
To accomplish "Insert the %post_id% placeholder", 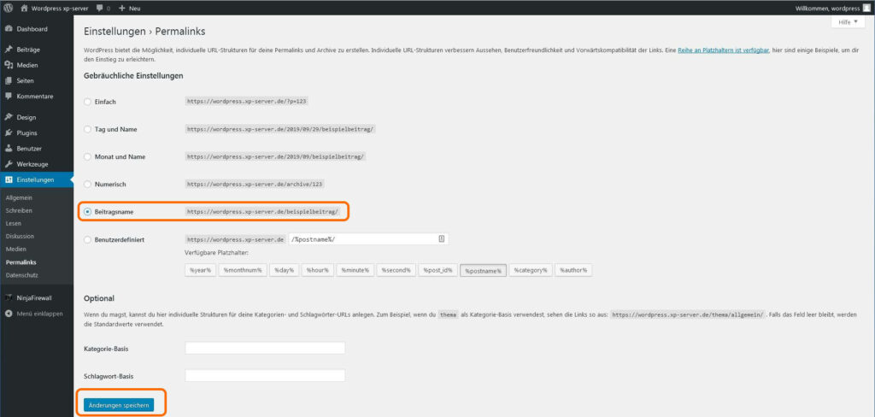I will [437, 270].
